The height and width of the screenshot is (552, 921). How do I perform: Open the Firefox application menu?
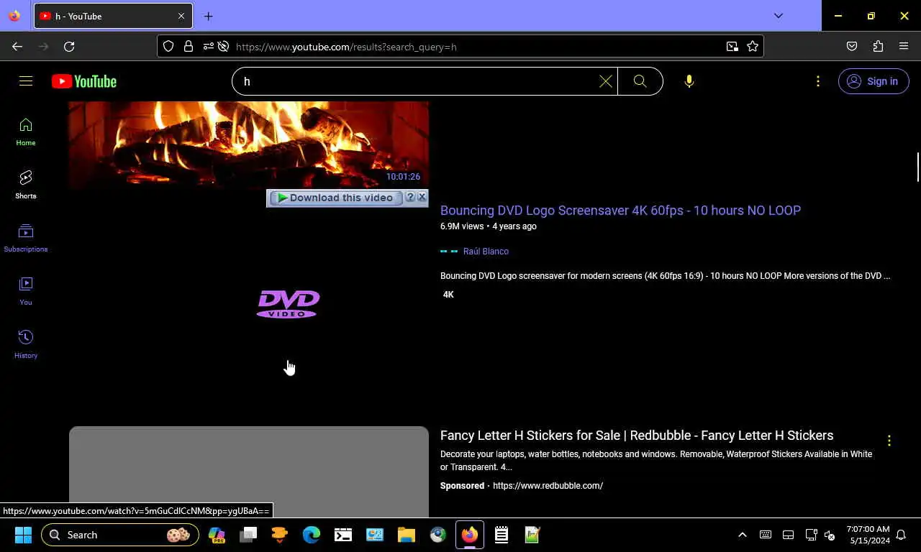pyautogui.click(x=904, y=47)
